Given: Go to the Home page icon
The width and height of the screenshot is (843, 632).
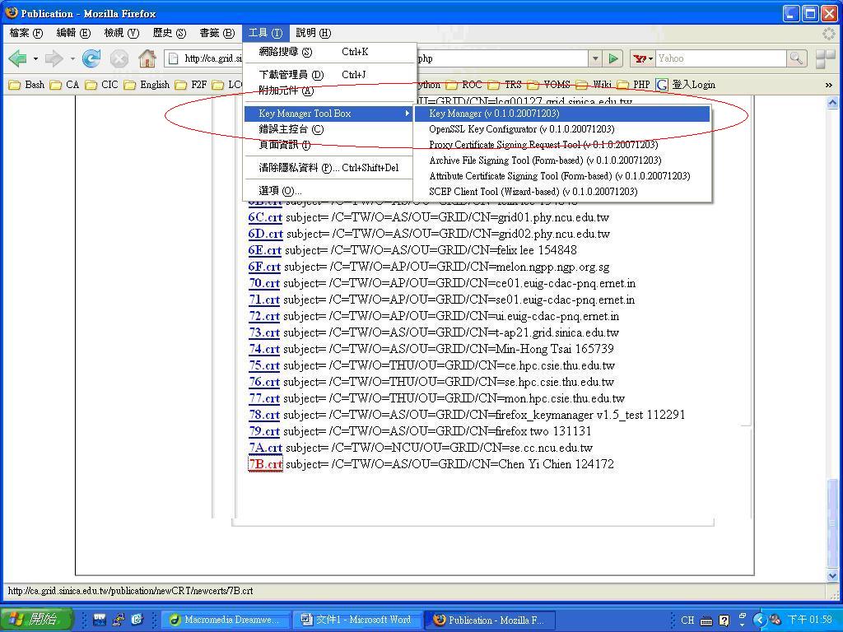Looking at the screenshot, I should coord(147,58).
